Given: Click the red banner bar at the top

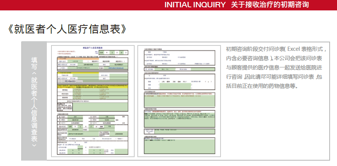Looking at the screenshot, I should [x=169, y=5].
